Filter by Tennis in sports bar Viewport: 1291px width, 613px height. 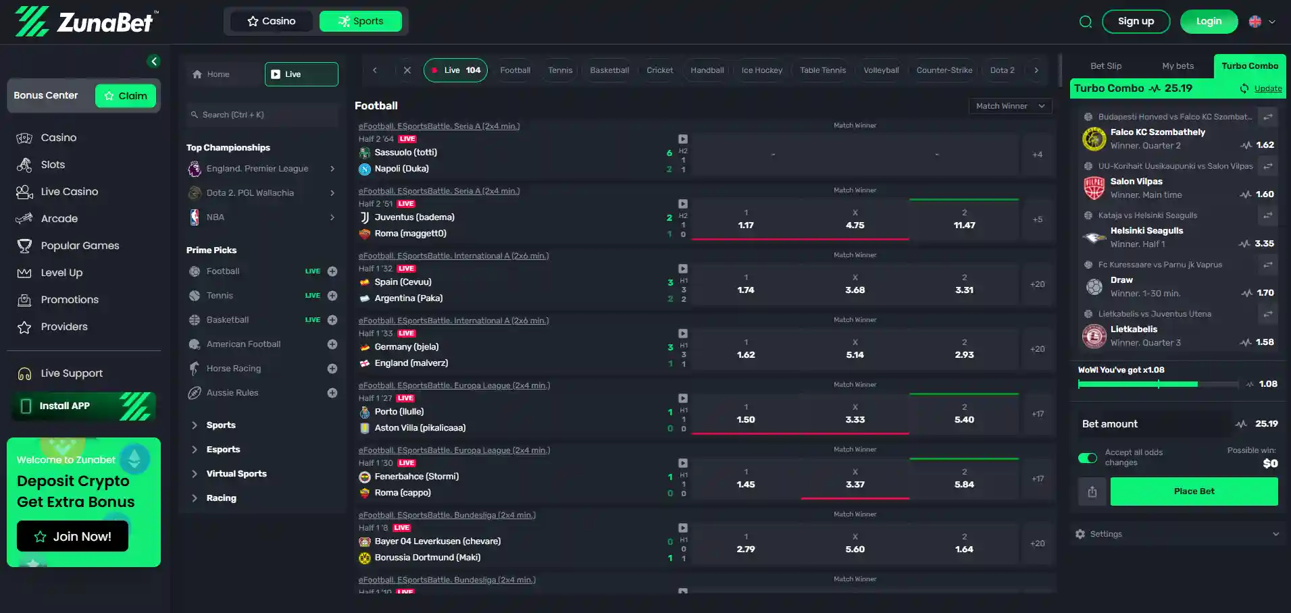point(560,70)
